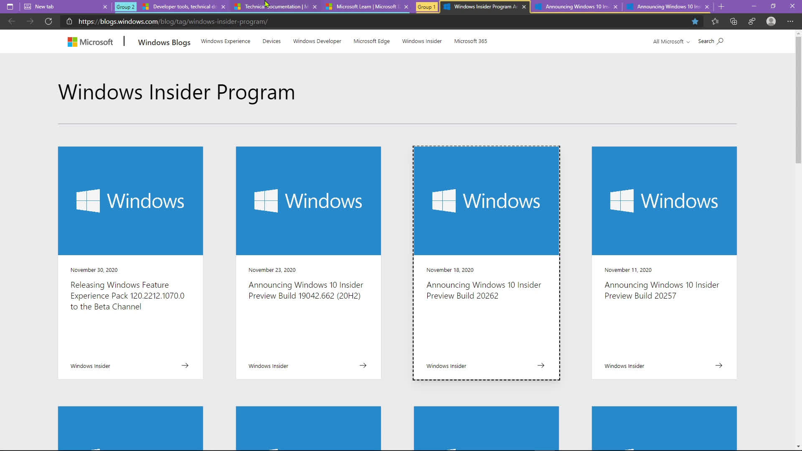This screenshot has height=451, width=802.
Task: Open Windows Developer nav menu item
Action: click(x=317, y=41)
